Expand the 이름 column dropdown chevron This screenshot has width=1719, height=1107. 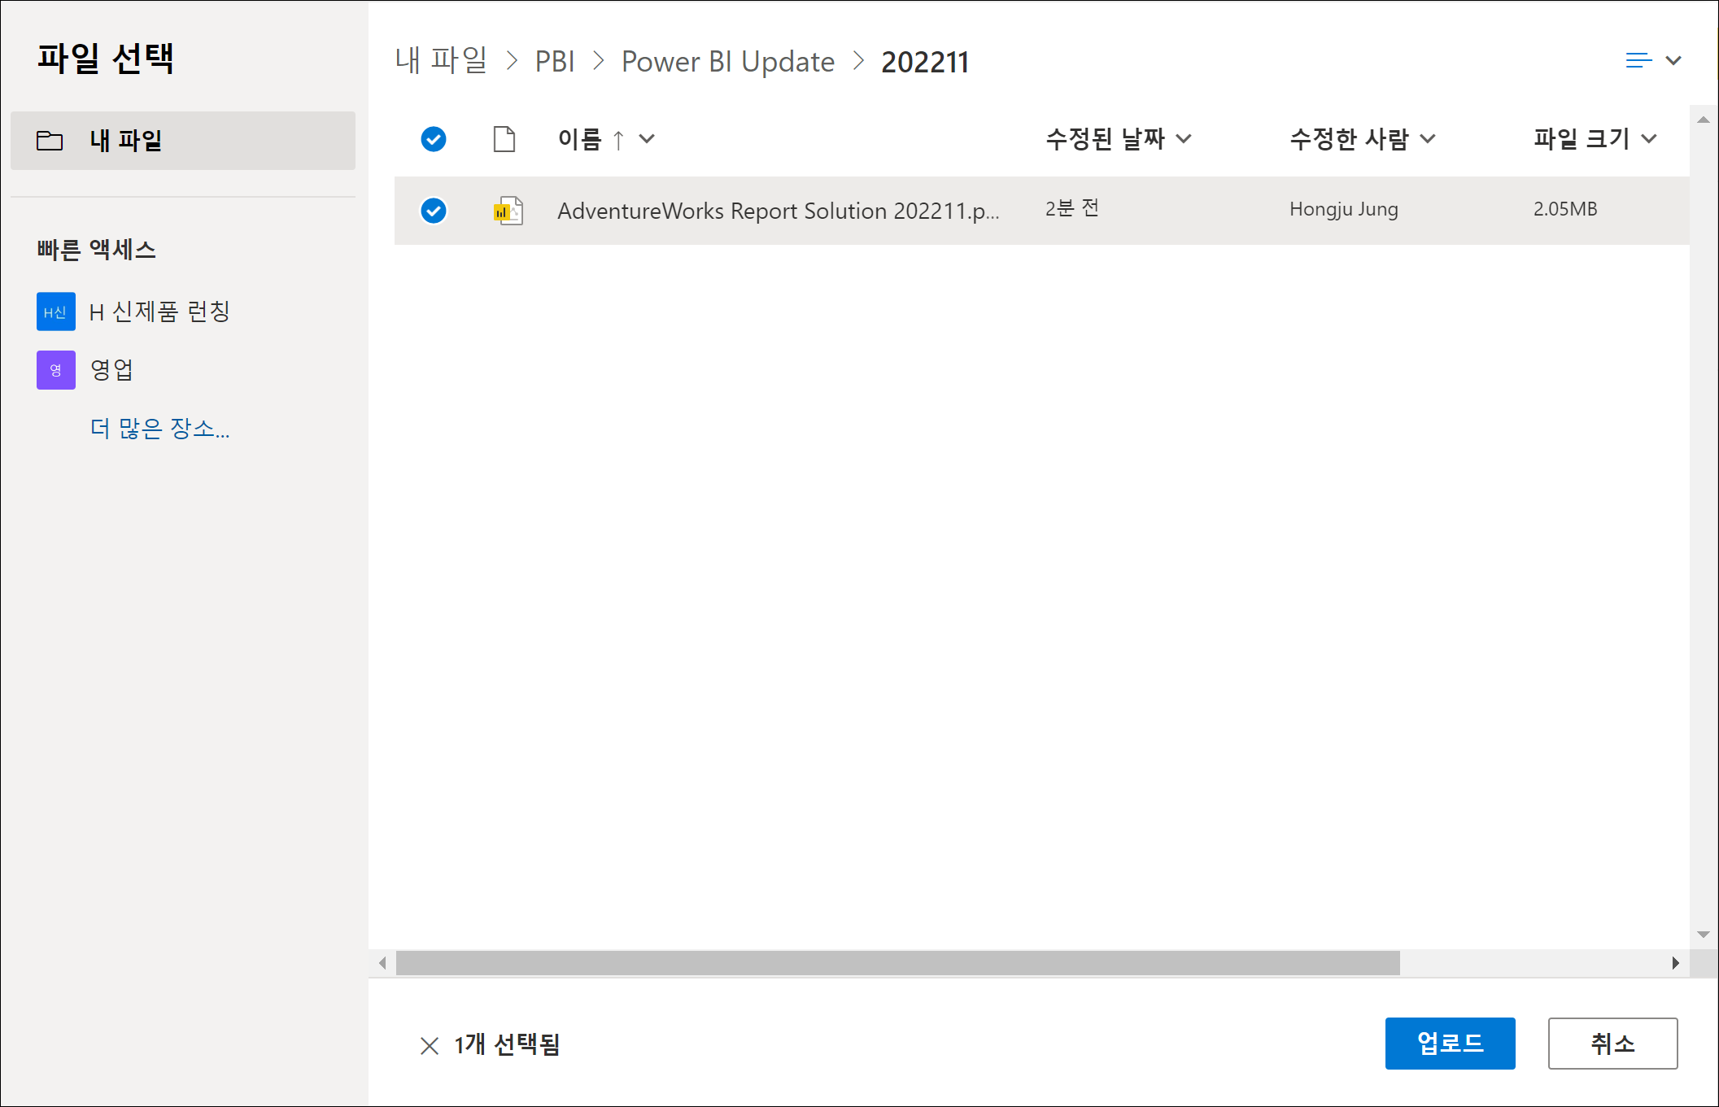[x=648, y=139]
